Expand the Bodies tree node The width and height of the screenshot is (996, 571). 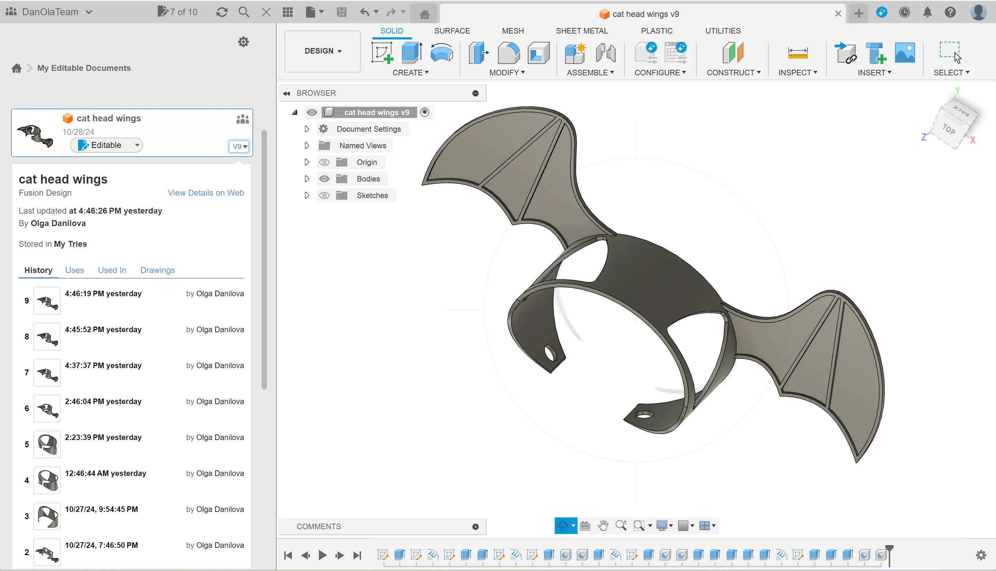(x=307, y=179)
